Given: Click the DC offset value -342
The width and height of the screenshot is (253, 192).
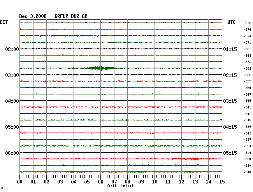Looking at the screenshot, I should click(247, 120).
